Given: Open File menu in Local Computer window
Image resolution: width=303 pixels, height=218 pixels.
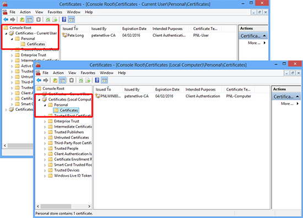Looking at the screenshot, I should (x=45, y=73).
